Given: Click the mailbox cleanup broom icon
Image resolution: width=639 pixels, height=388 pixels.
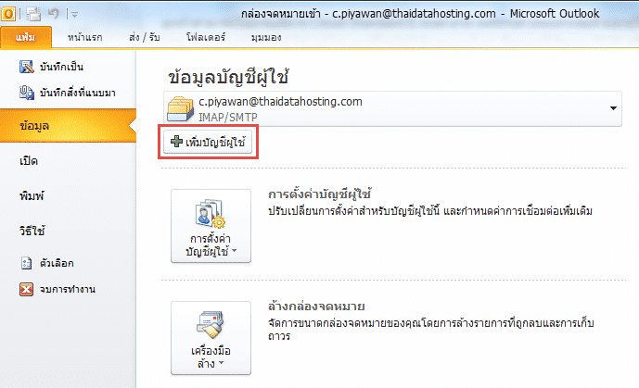Looking at the screenshot, I should tap(211, 324).
